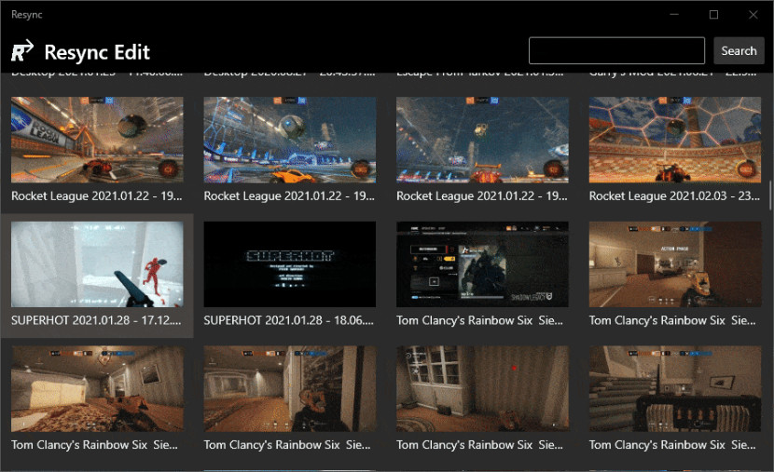Select label "Rocket League 2021.02.03 - 23..."

coord(674,196)
